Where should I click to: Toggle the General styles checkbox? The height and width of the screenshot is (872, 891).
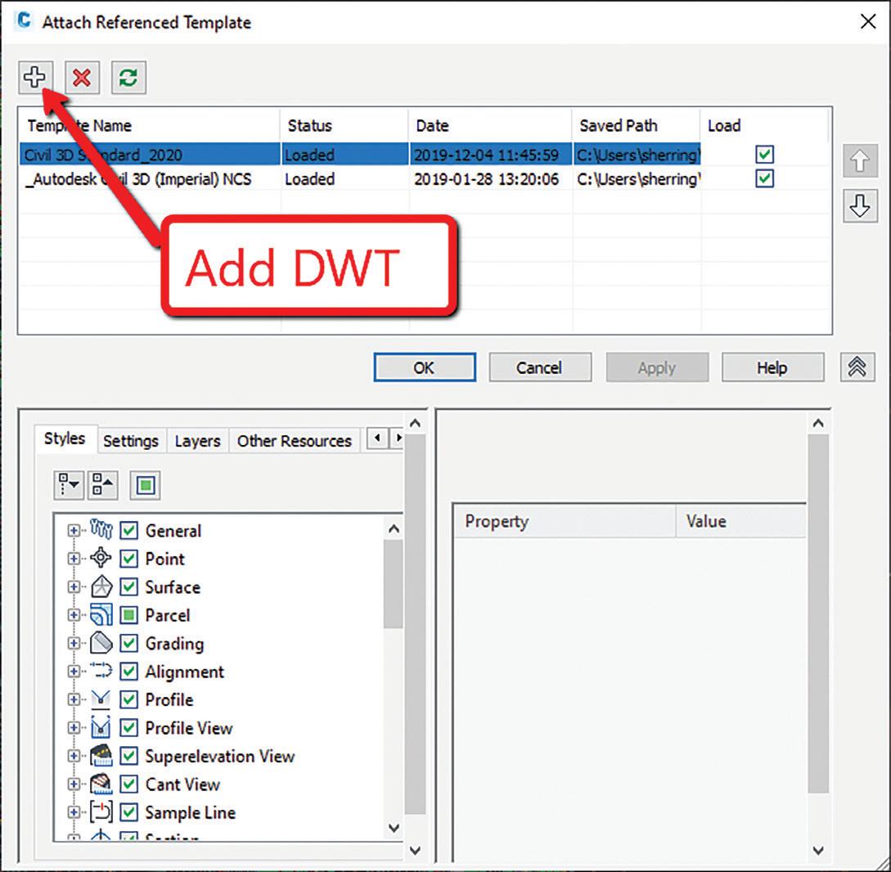(x=129, y=530)
